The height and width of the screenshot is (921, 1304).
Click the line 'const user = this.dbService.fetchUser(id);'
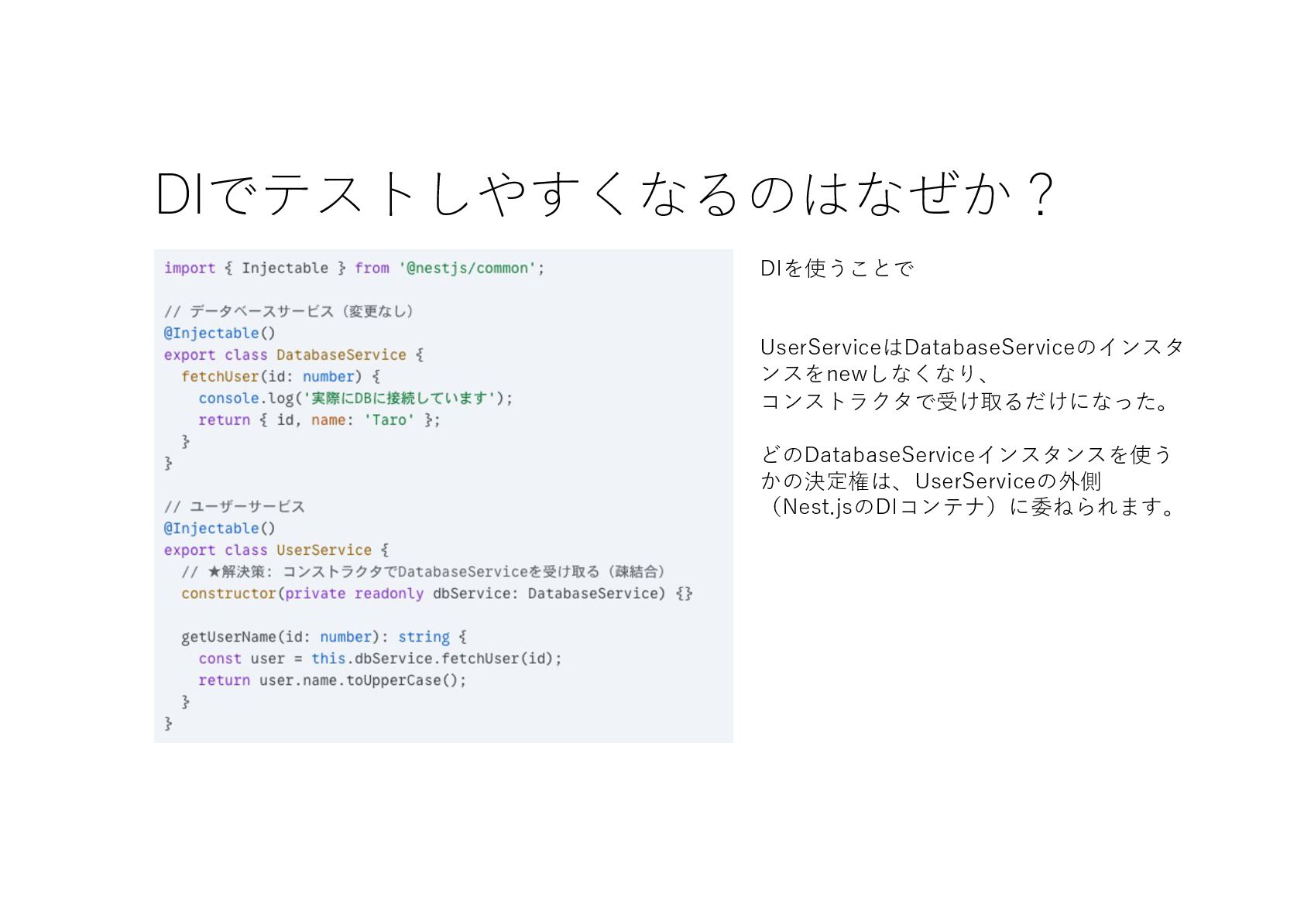380,658
